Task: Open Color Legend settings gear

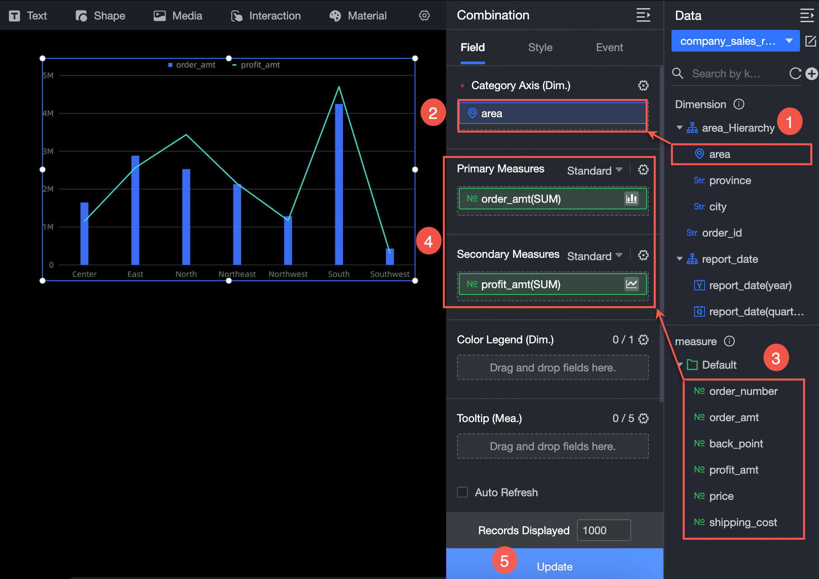Action: pyautogui.click(x=643, y=340)
